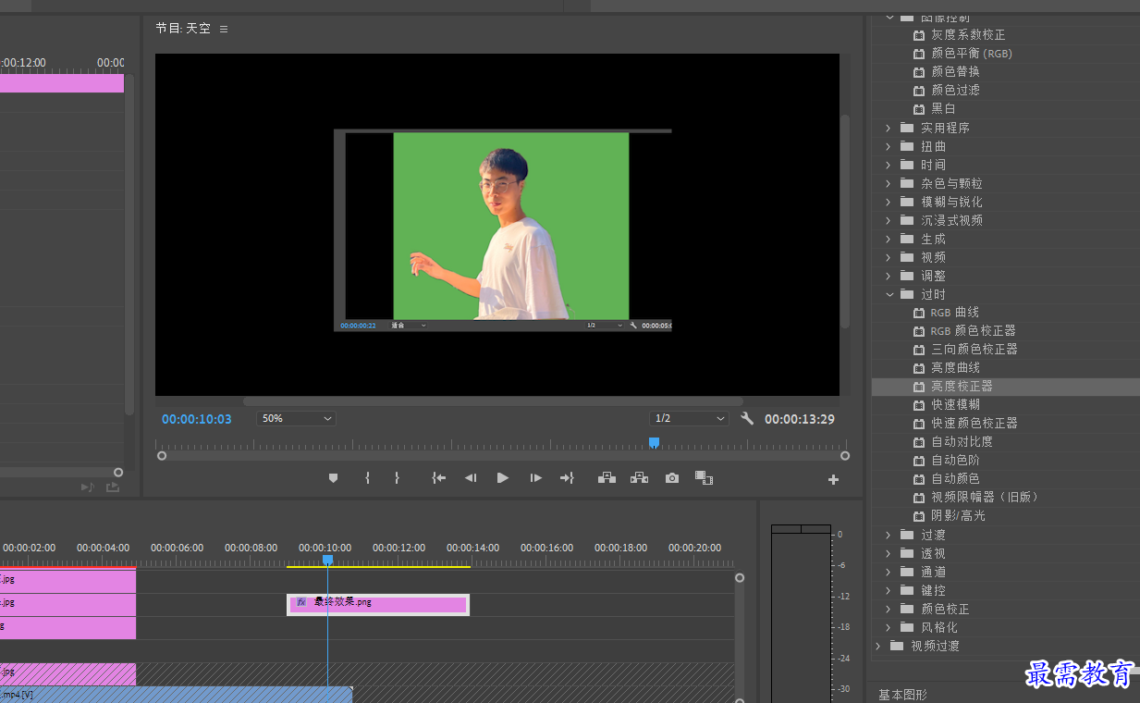The height and width of the screenshot is (703, 1140).
Task: Add a marker in Program monitor
Action: [x=334, y=478]
